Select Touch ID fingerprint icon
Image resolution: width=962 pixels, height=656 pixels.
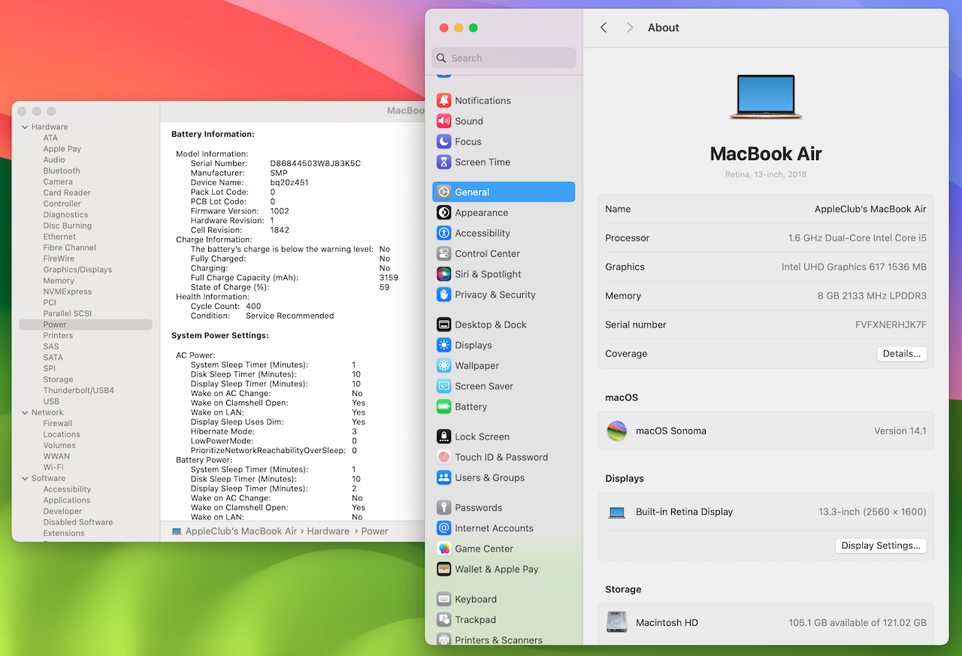[443, 457]
